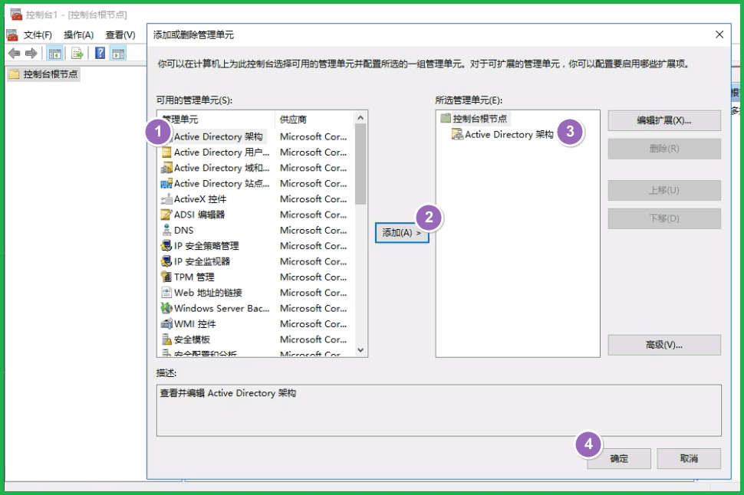The height and width of the screenshot is (495, 744).
Task: Click the Microsoft Cor... cell in the TPM 管理 row
Action: coord(313,277)
